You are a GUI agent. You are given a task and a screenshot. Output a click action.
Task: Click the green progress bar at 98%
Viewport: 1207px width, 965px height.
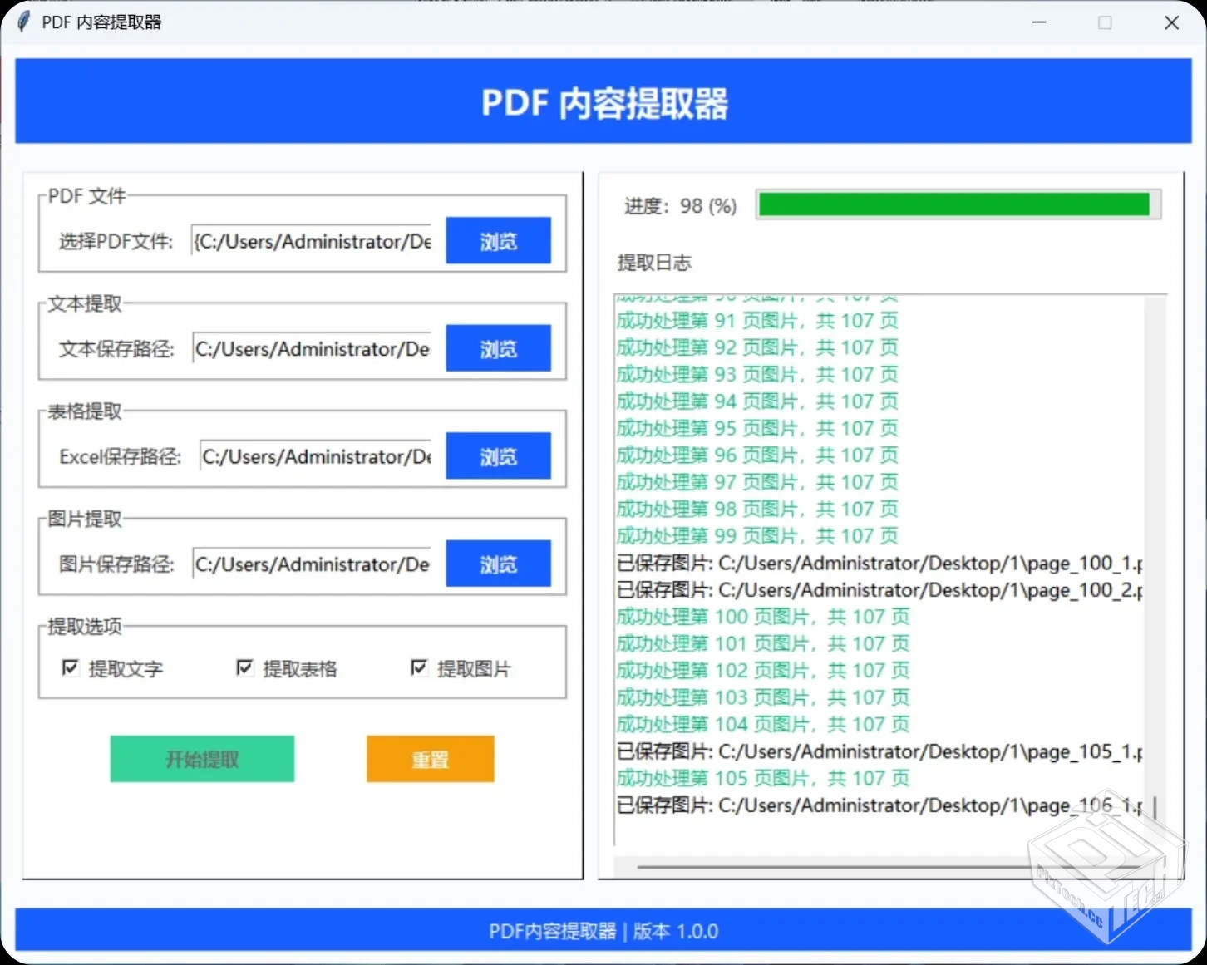pos(956,204)
